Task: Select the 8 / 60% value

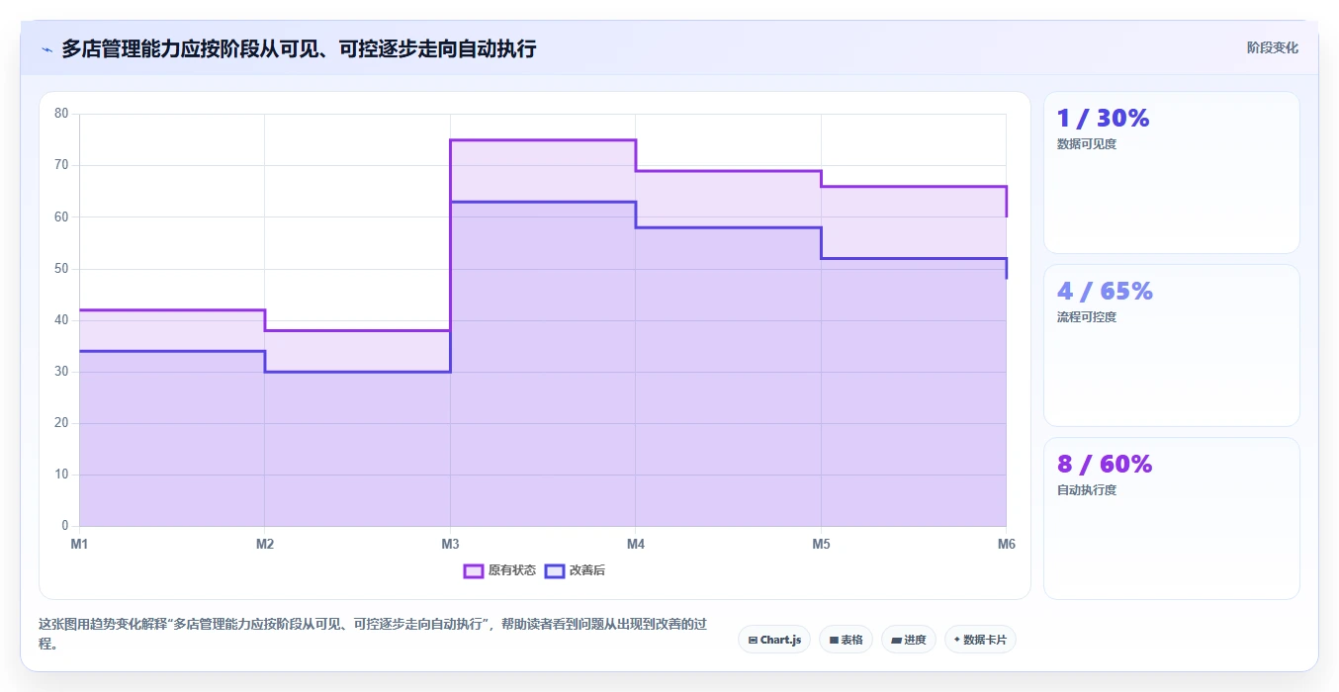Action: point(1105,465)
